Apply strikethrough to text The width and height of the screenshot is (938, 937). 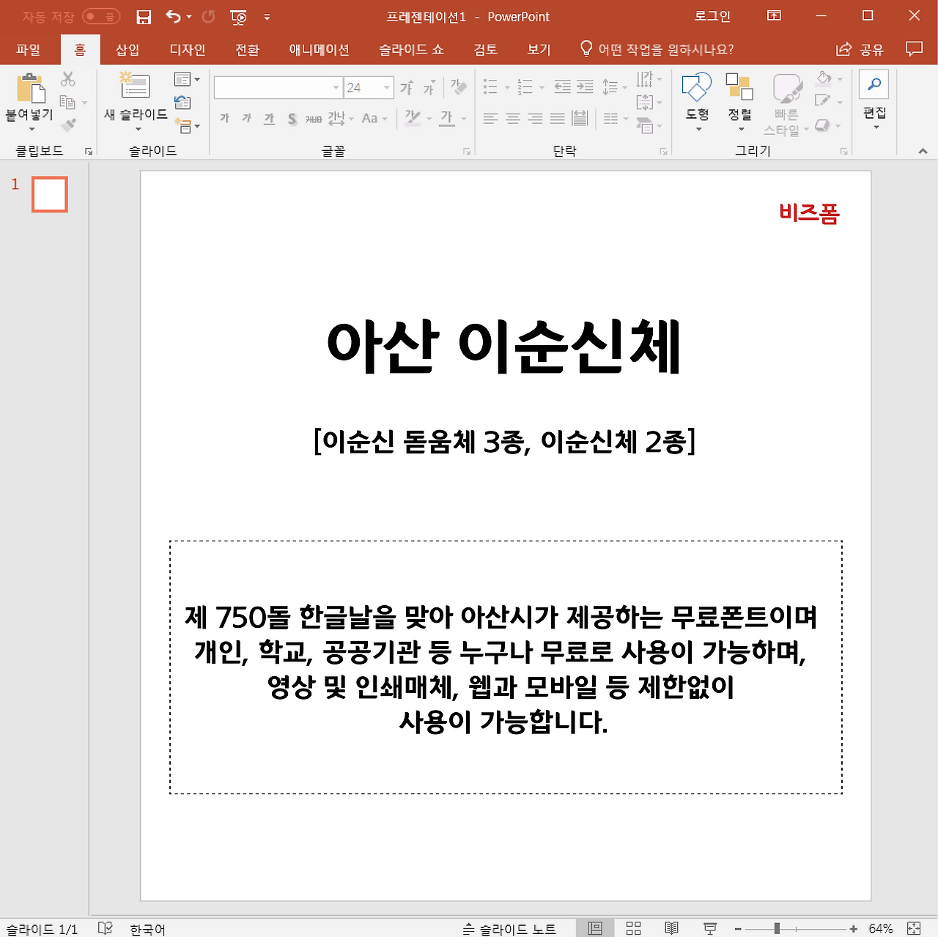(292, 119)
